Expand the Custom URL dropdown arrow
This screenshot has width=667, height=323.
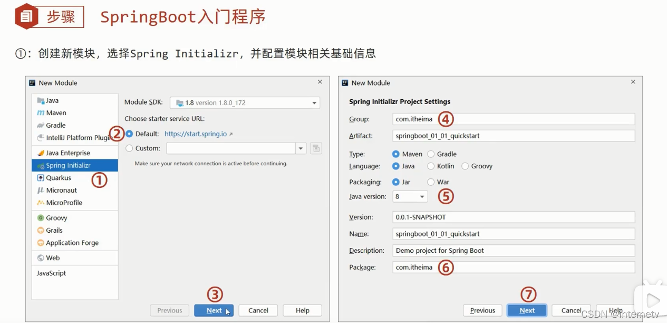click(x=301, y=149)
